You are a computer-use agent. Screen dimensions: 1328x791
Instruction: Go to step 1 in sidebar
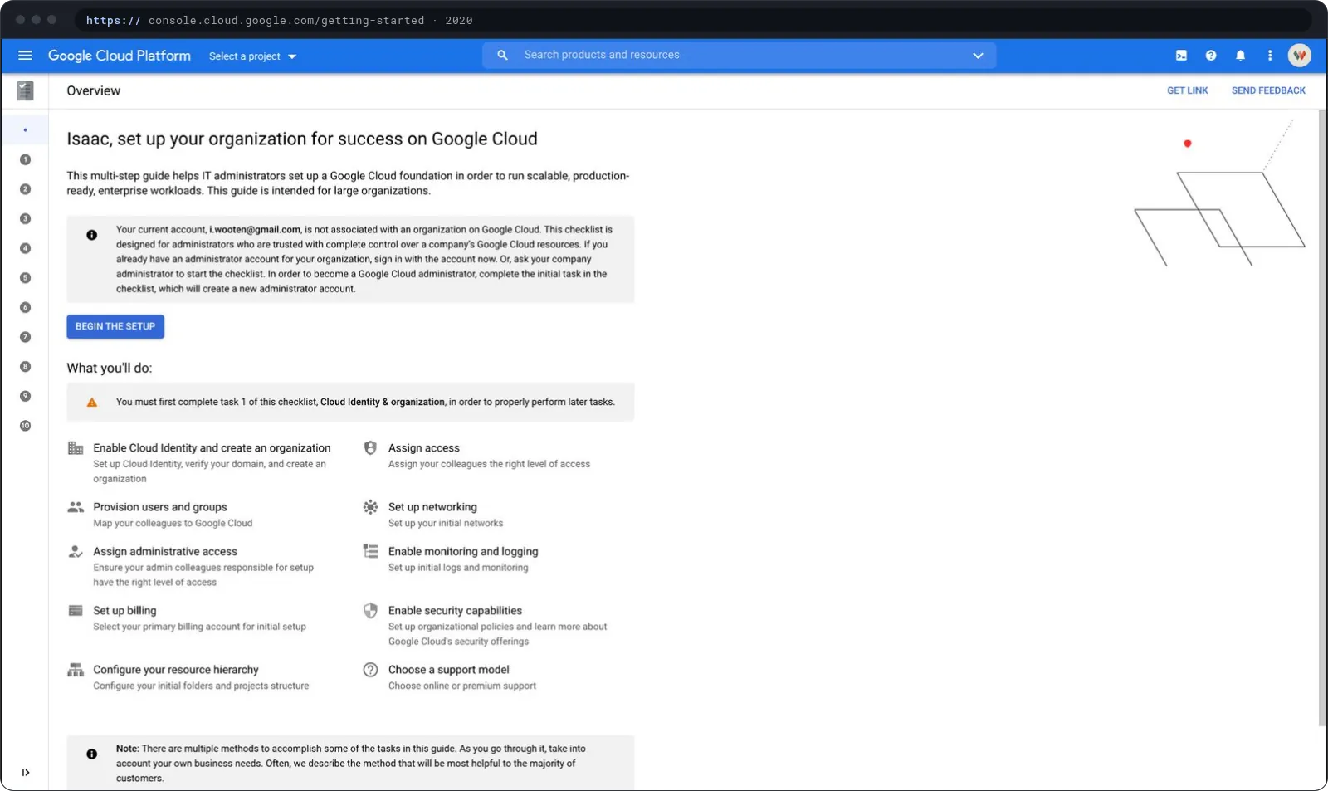pos(25,159)
